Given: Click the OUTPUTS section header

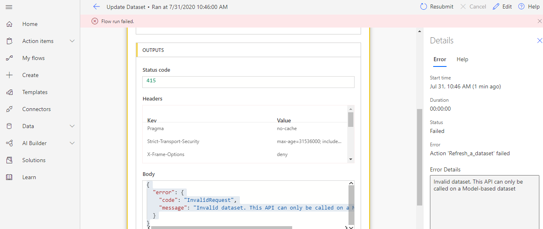Looking at the screenshot, I should coord(248,50).
